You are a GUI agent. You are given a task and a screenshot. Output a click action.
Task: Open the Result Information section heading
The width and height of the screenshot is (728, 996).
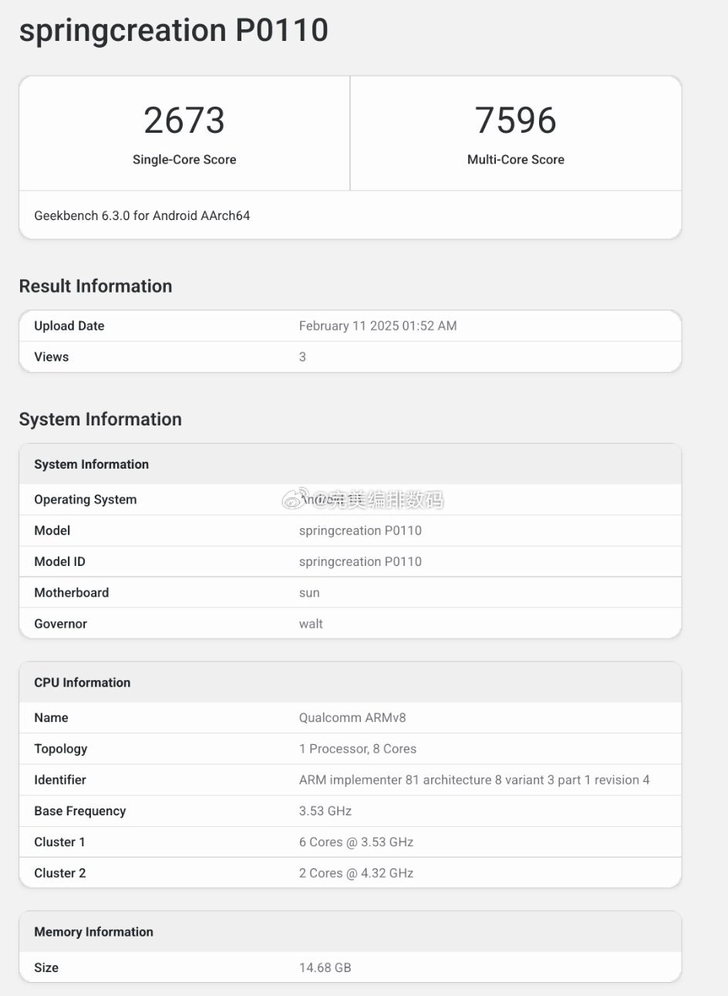(x=95, y=286)
